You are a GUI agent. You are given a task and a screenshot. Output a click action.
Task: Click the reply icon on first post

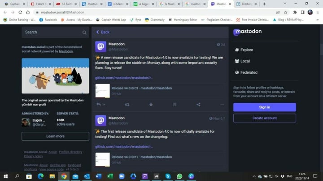[99, 104]
